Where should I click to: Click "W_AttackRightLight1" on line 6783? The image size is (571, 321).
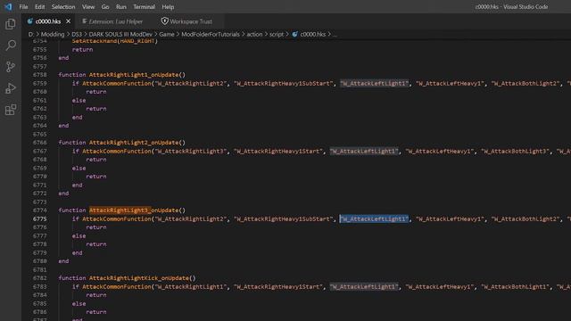point(192,286)
